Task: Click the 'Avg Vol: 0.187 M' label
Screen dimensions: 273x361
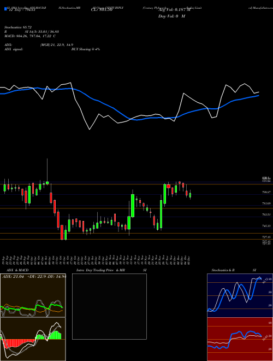Action: (175, 10)
